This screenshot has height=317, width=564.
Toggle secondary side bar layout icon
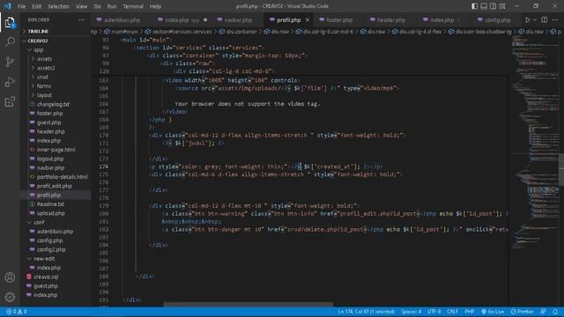pyautogui.click(x=493, y=6)
